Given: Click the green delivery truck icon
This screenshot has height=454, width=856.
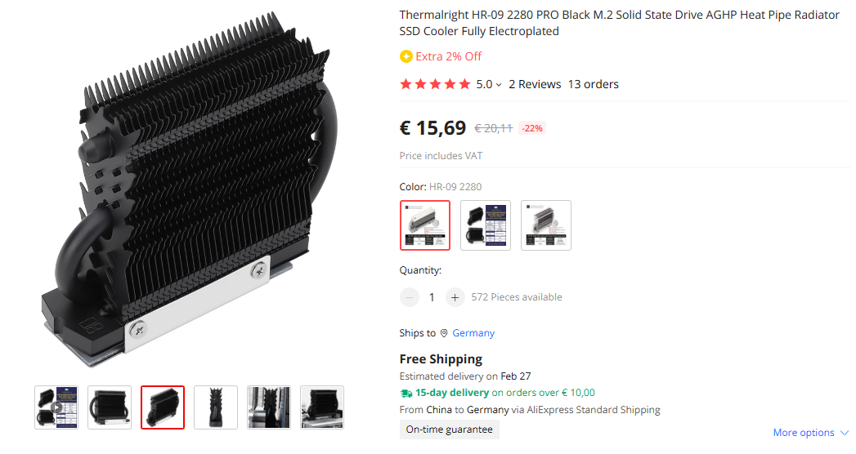Looking at the screenshot, I should tap(406, 393).
